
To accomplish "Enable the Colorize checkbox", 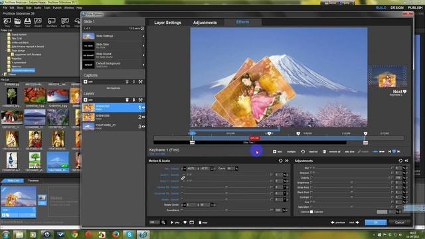I will [x=311, y=212].
